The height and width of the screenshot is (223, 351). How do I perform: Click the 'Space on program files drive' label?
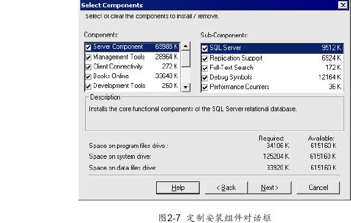129,146
